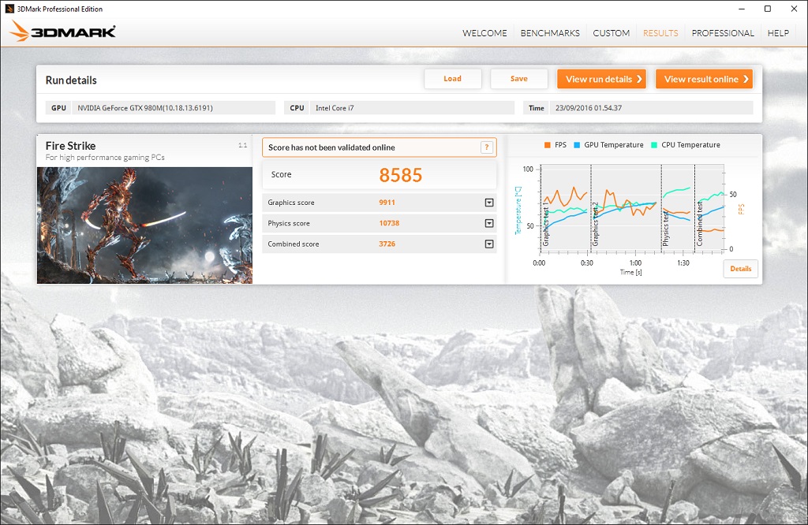This screenshot has height=525, width=808.
Task: Click the green CPU Temperature legend square
Action: [x=654, y=145]
